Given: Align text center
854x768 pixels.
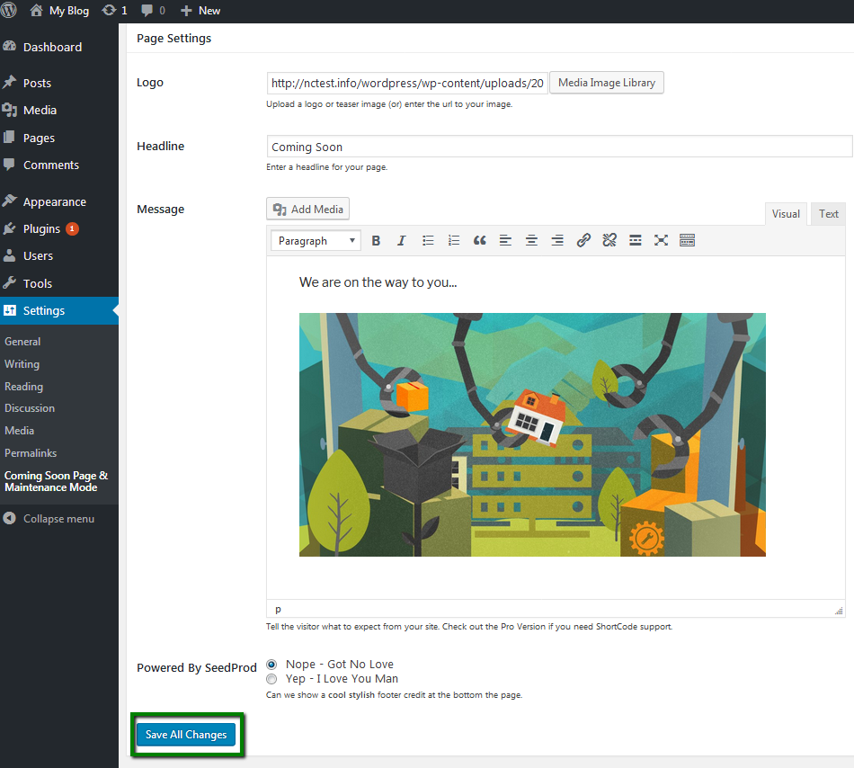Looking at the screenshot, I should [531, 241].
